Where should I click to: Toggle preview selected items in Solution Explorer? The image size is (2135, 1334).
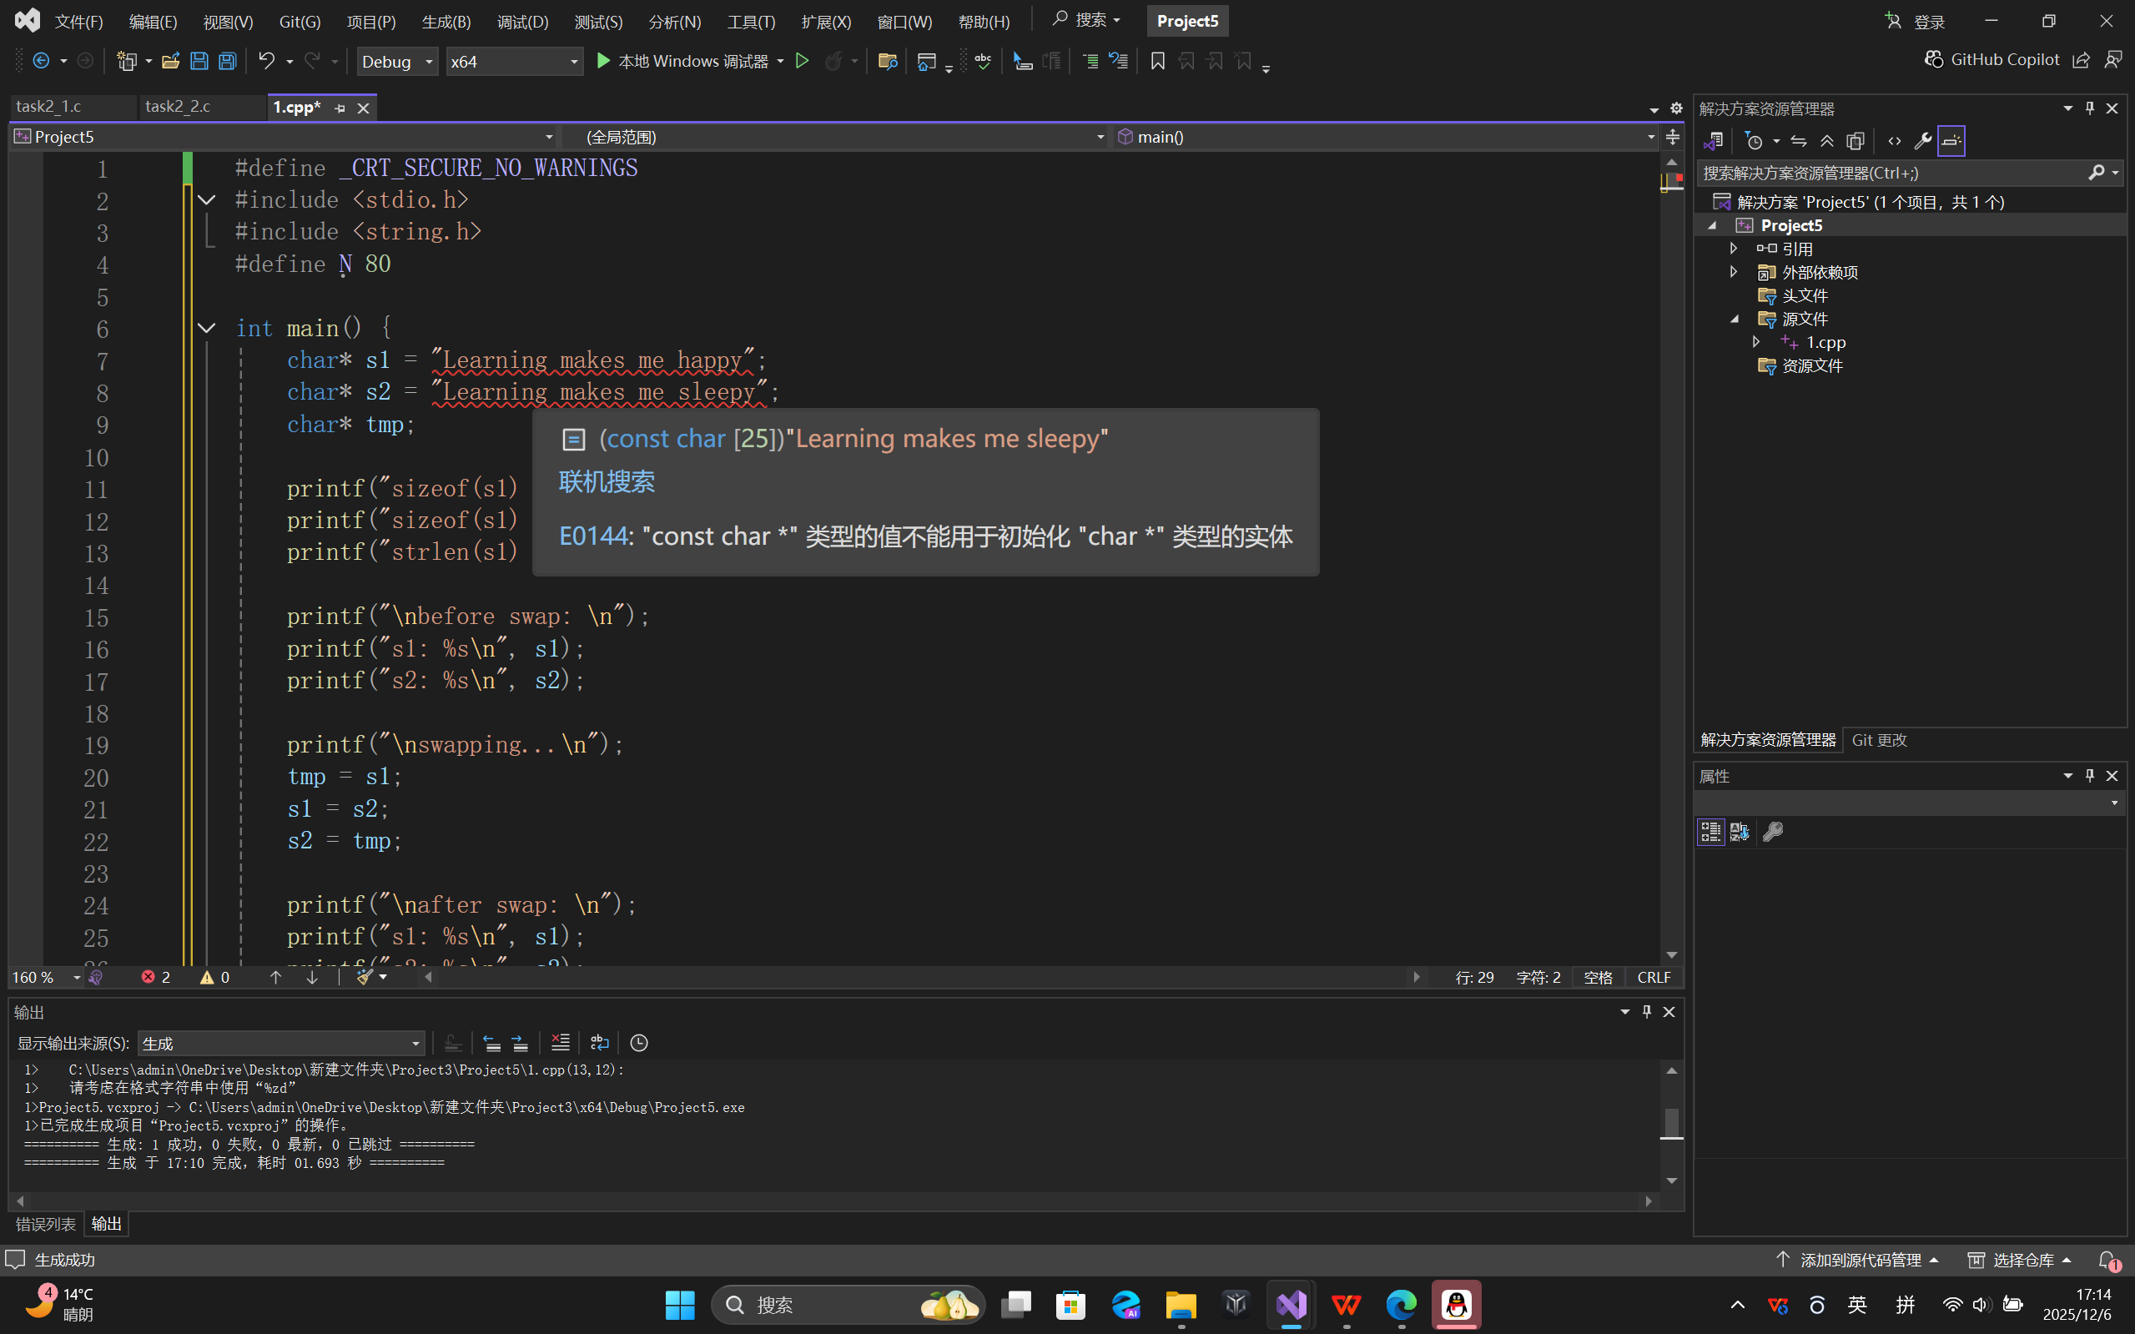(x=1951, y=141)
